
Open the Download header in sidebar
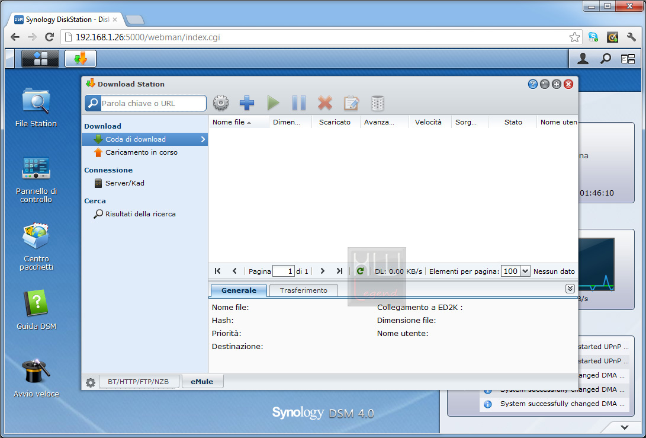point(102,126)
